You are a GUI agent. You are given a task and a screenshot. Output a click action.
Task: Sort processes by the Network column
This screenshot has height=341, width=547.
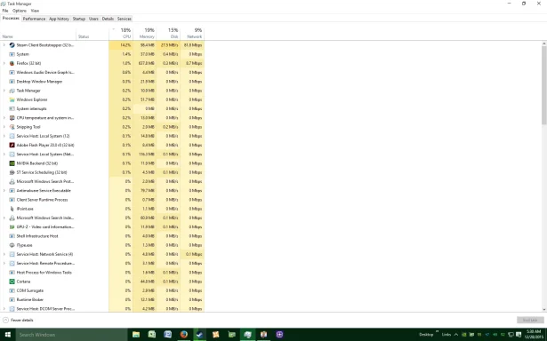[x=192, y=34]
